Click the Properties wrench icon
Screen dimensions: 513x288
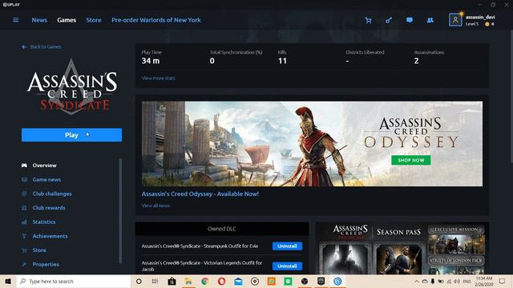click(24, 265)
